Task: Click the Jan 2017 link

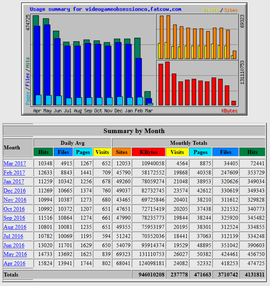Action: 14,181
